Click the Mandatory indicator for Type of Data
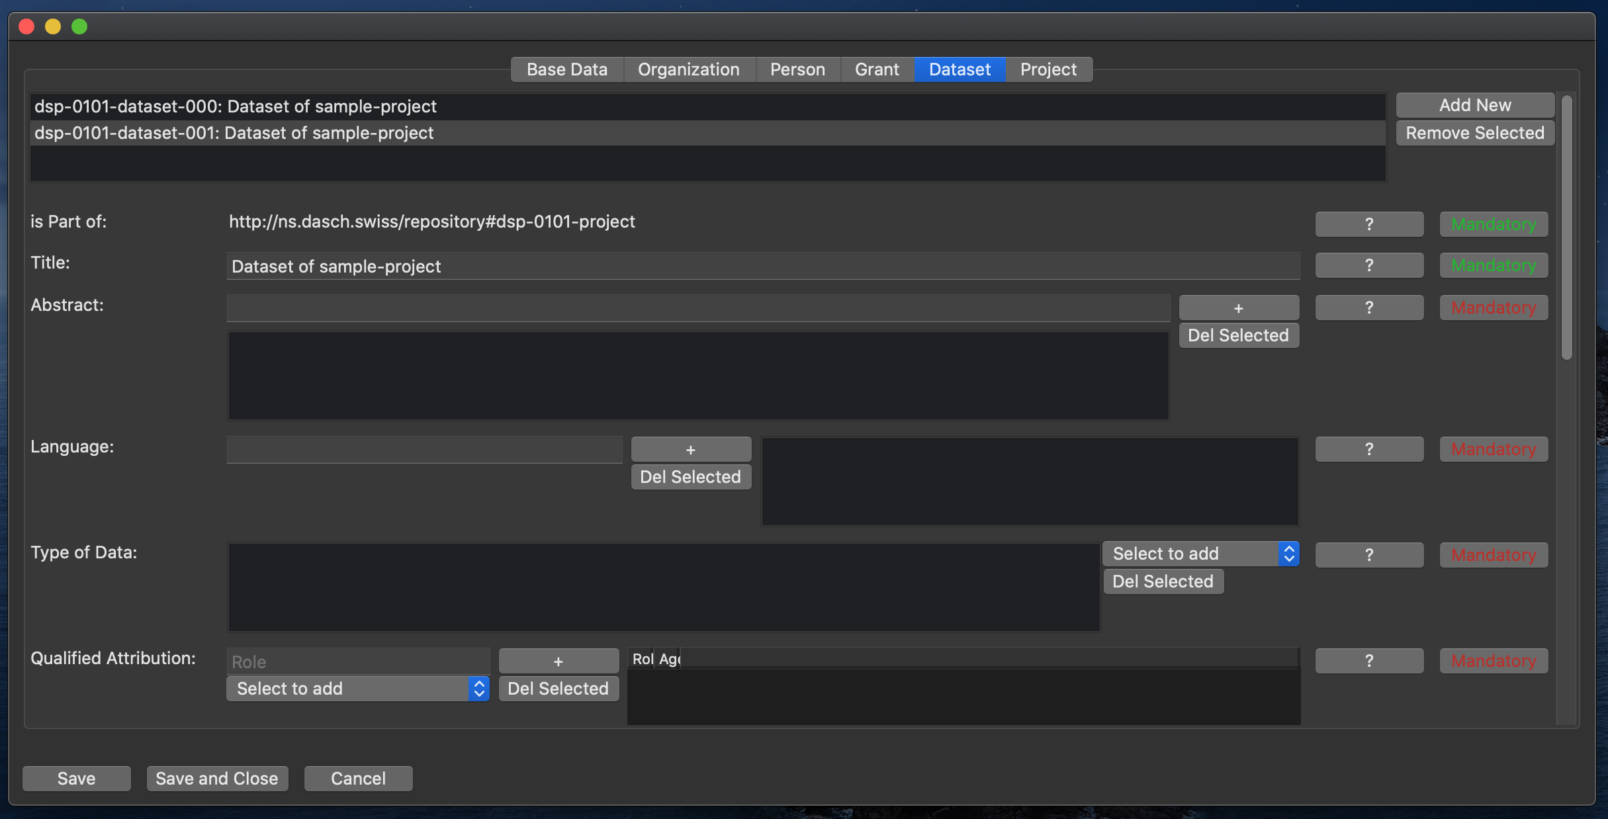 click(x=1494, y=555)
